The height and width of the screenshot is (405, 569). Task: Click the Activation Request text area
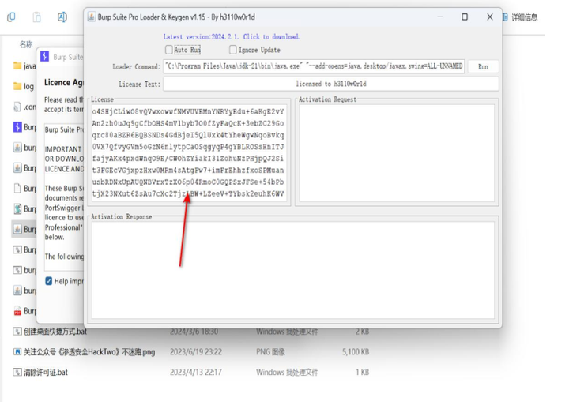point(397,152)
